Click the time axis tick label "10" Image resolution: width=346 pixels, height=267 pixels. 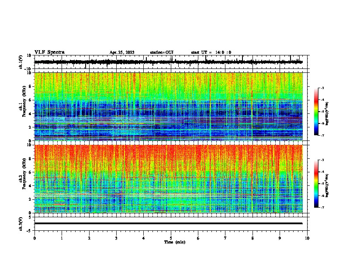tap(307, 238)
